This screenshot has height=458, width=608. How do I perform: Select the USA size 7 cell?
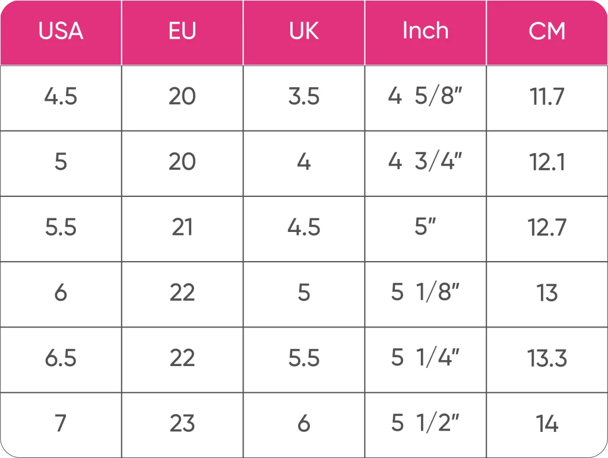[61, 424]
